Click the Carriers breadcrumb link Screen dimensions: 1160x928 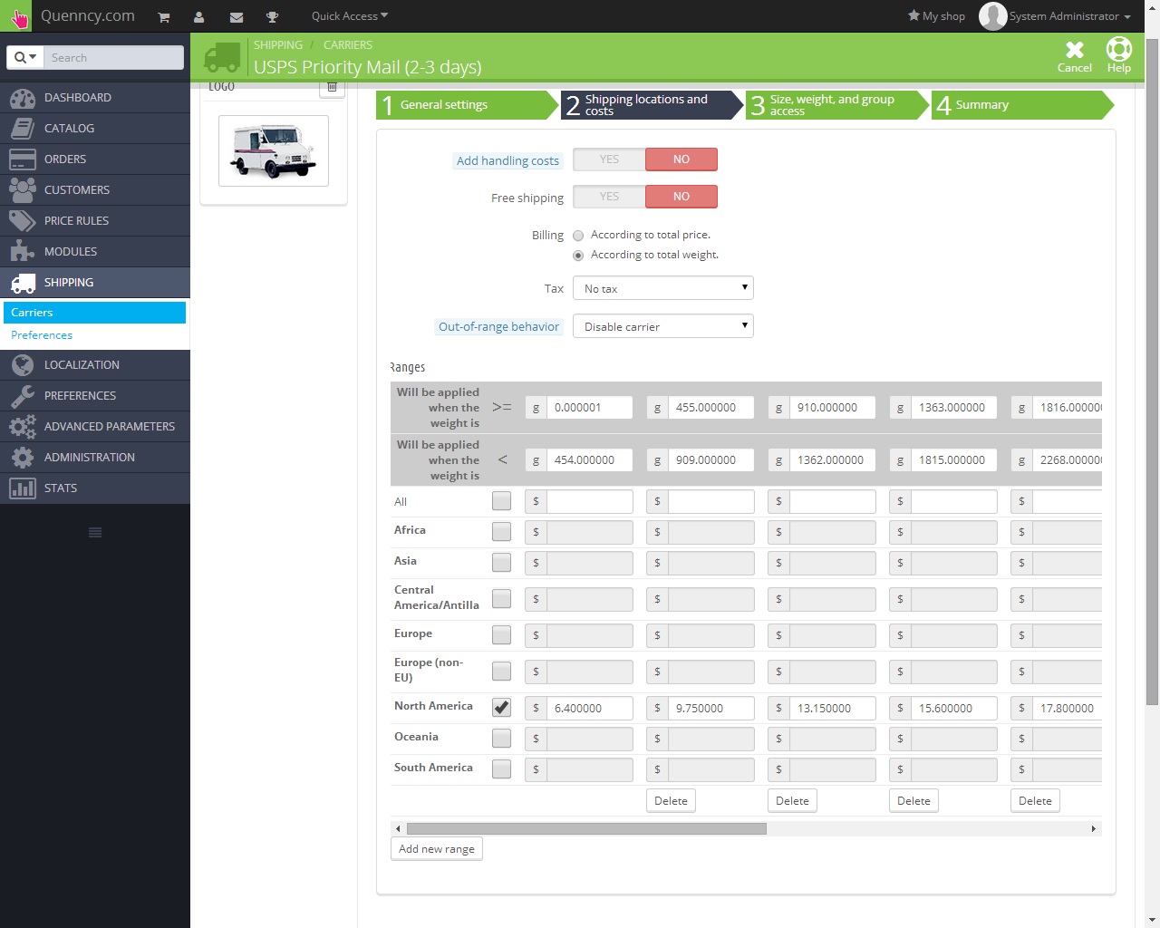[348, 45]
